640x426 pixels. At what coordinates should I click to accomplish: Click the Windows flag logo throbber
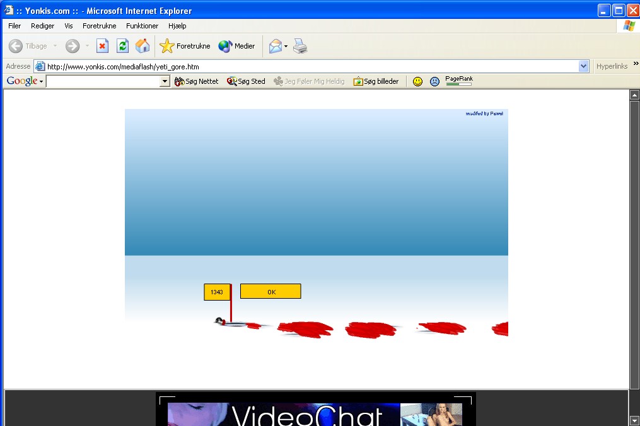point(629,26)
